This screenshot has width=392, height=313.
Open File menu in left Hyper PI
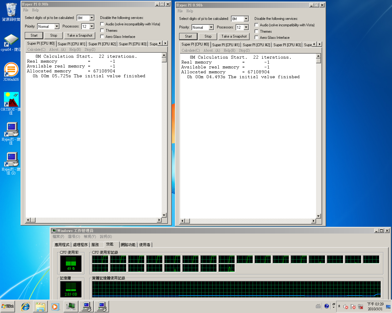click(26, 10)
